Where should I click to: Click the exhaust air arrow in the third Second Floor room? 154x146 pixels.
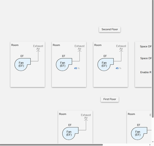pos(121,56)
